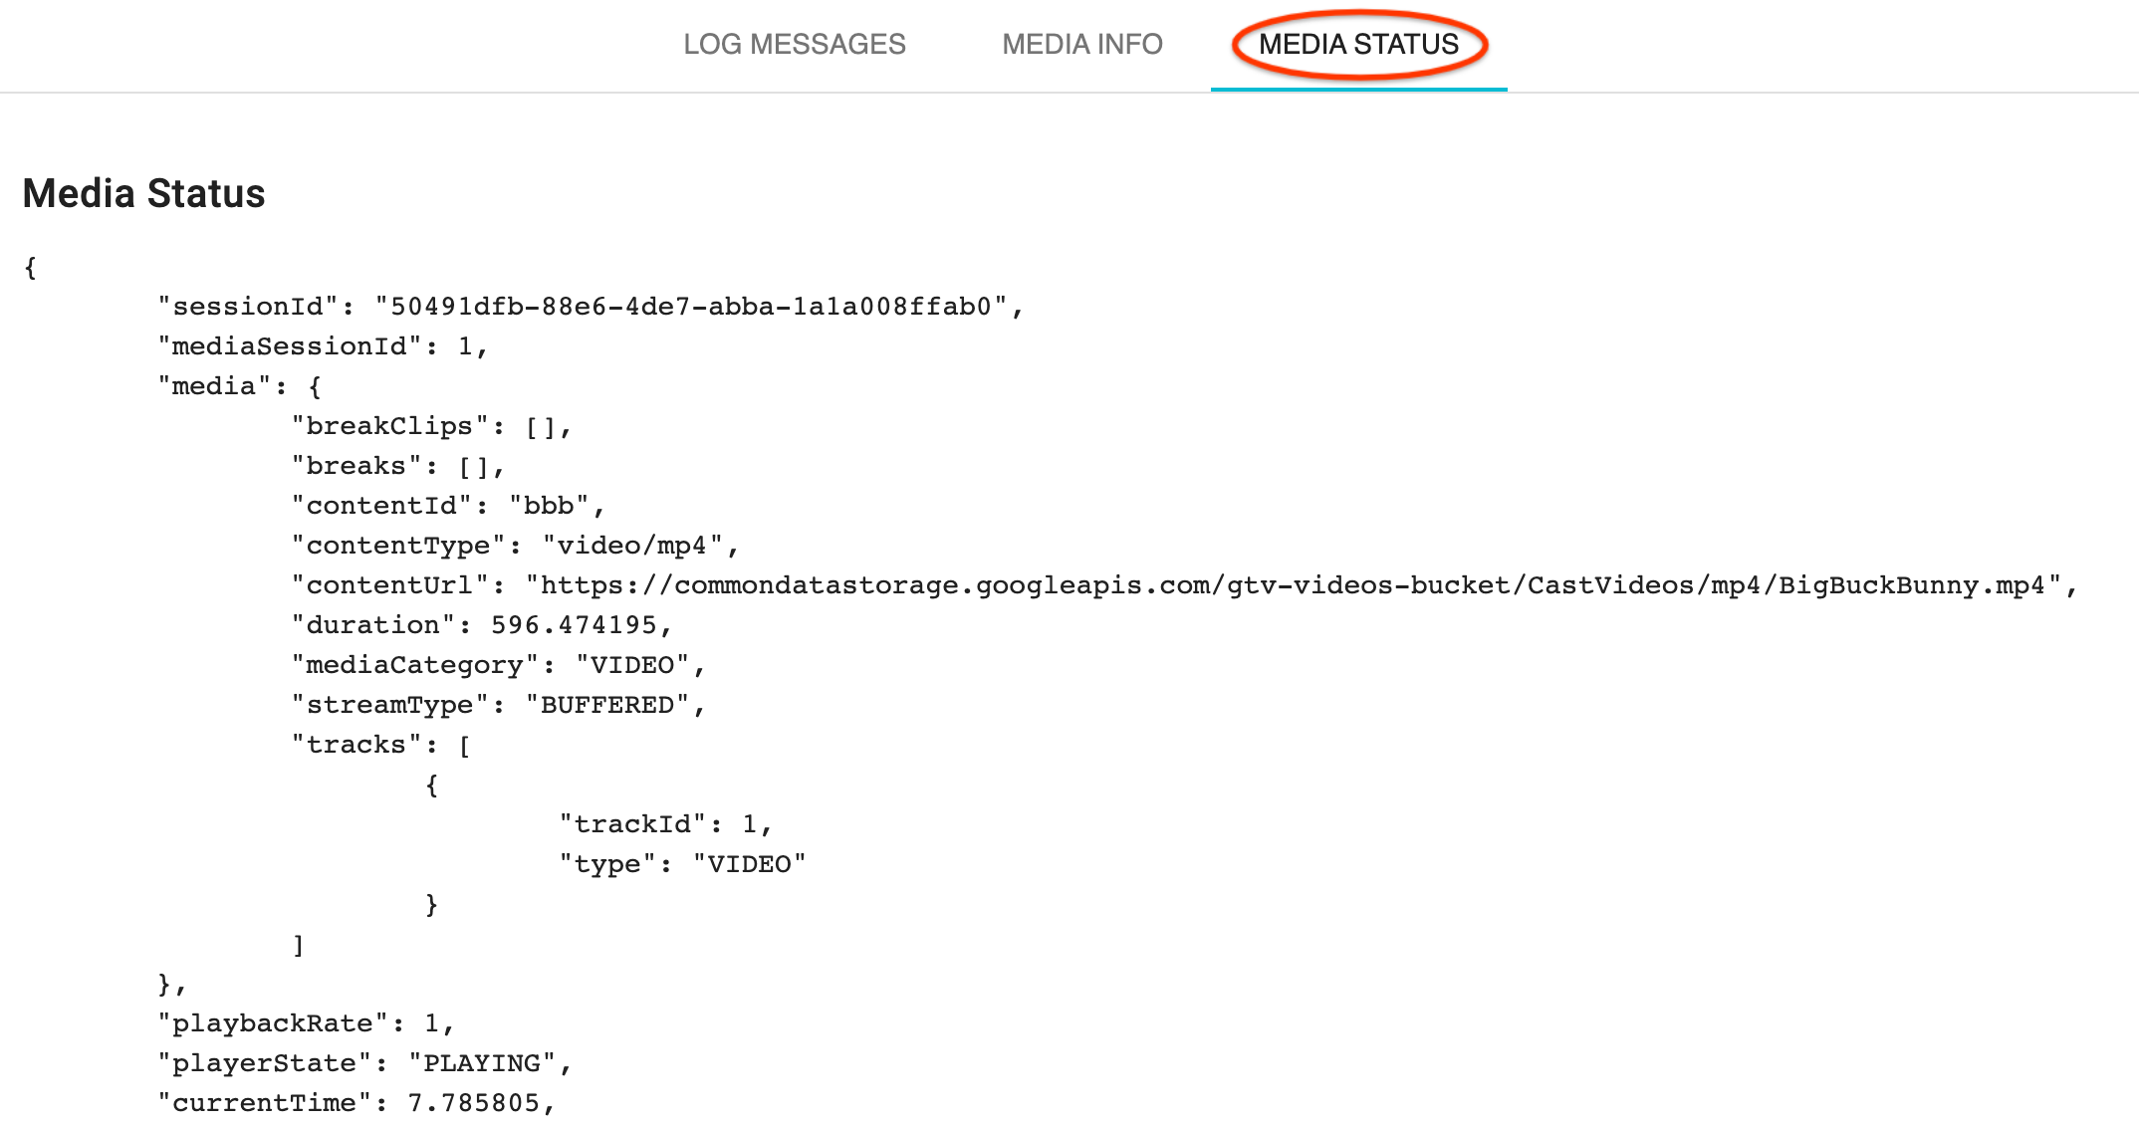Click the breakClips empty array line
The image size is (2142, 1126).
[x=431, y=426]
